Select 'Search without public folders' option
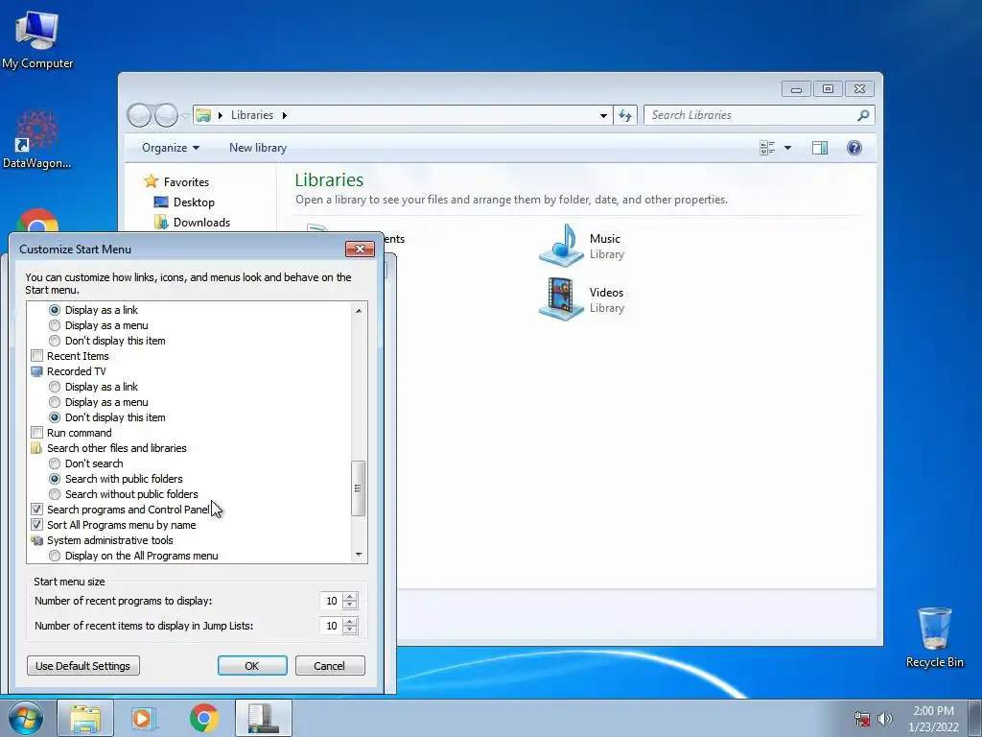Image resolution: width=982 pixels, height=737 pixels. coord(55,494)
